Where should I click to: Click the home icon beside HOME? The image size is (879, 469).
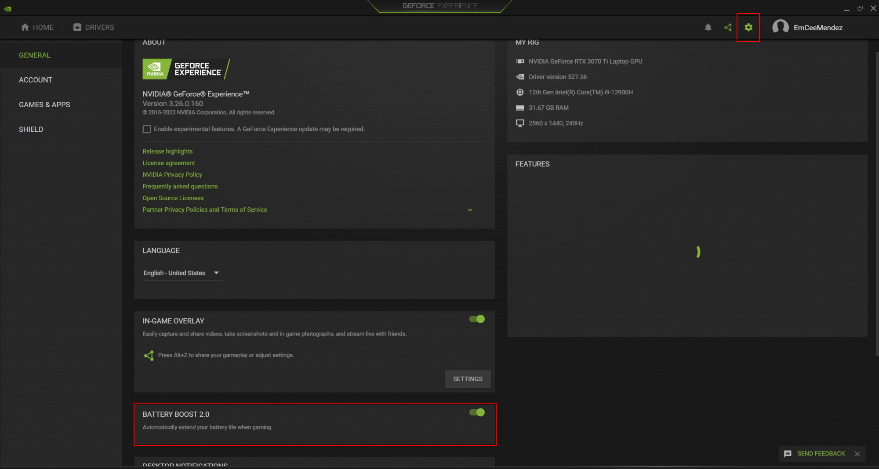coord(25,27)
